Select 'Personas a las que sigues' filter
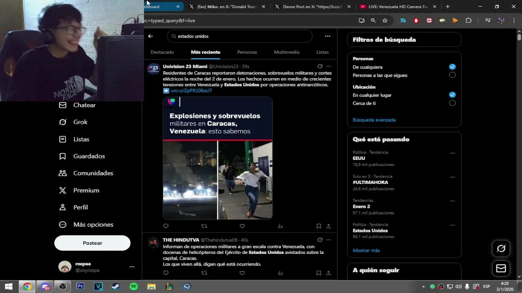This screenshot has width=522, height=293. coord(452,75)
